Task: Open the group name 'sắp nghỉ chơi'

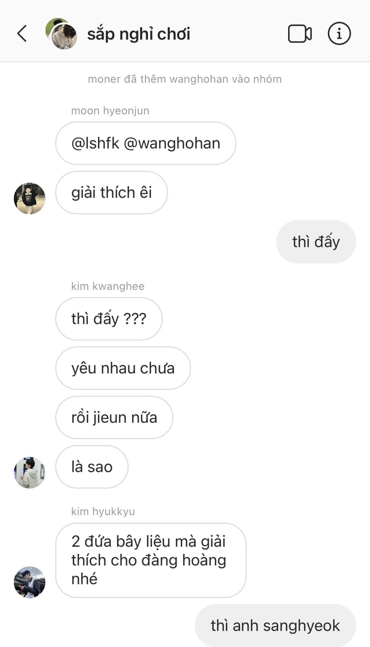Action: tap(138, 34)
